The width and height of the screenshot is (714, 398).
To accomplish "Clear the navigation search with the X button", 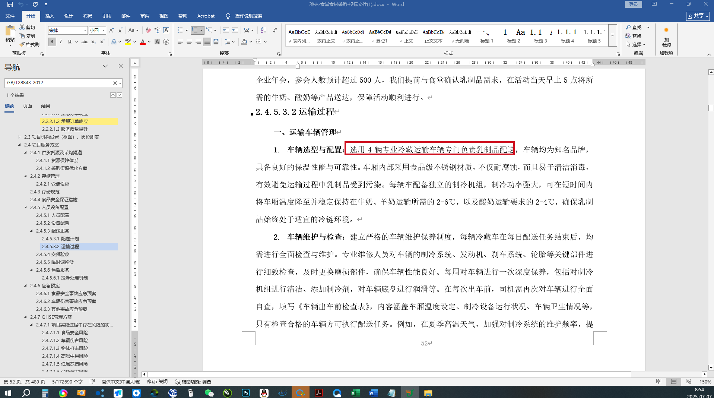I will tap(115, 83).
